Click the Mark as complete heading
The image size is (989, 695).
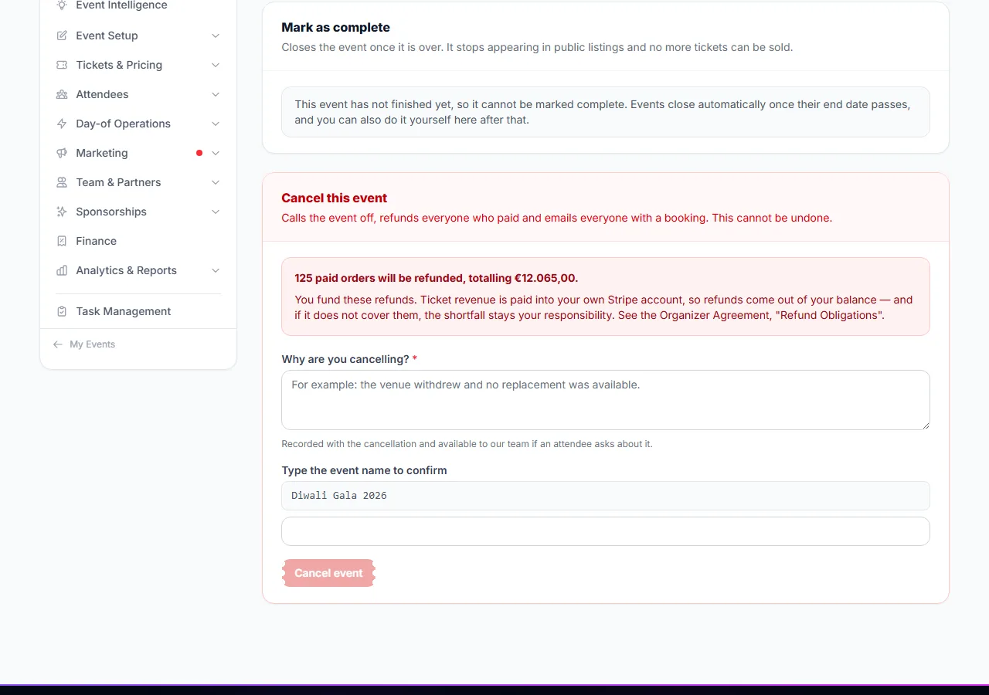(335, 27)
